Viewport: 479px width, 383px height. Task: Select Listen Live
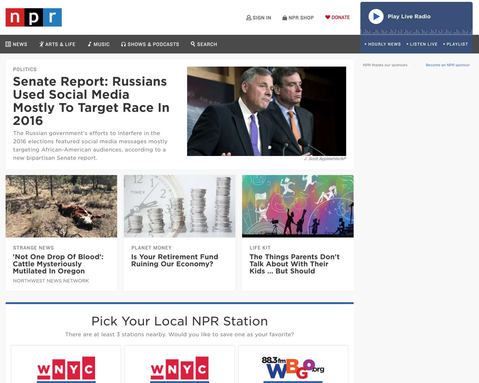pos(422,44)
